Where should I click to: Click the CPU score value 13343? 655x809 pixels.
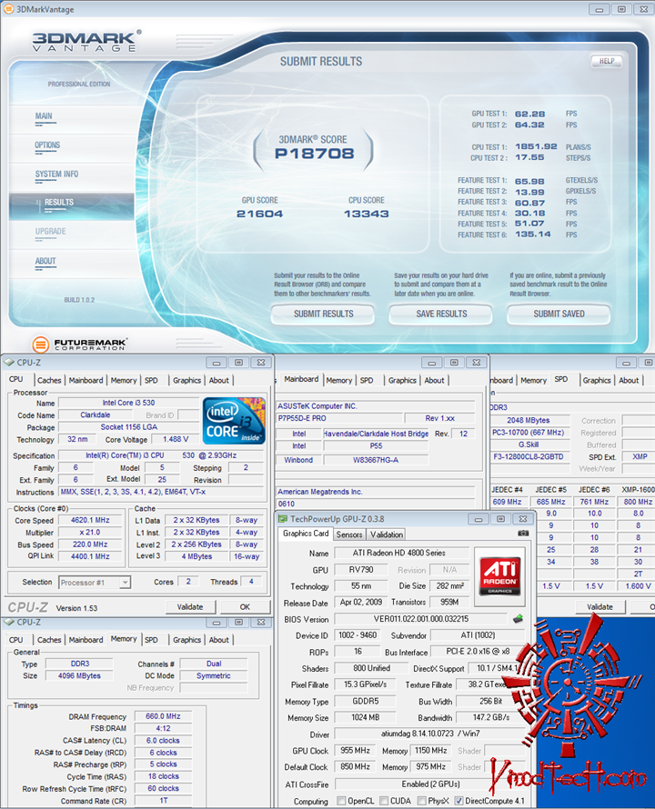coord(367,214)
